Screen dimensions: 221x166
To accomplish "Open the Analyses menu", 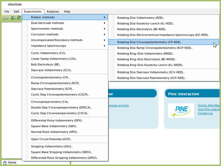I will click(x=53, y=11).
